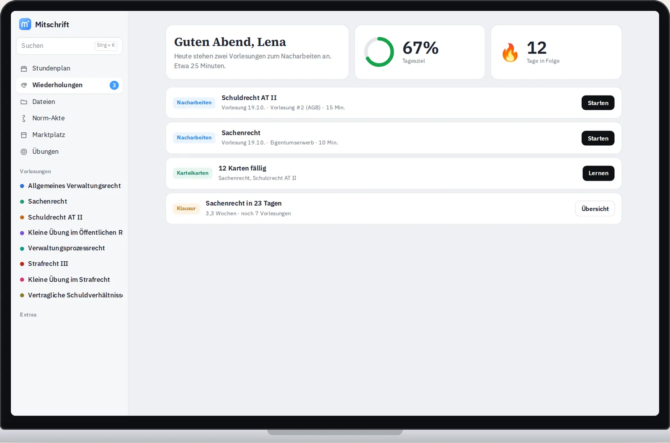
Task: Navigate to Marktplatz
Action: click(x=69, y=135)
